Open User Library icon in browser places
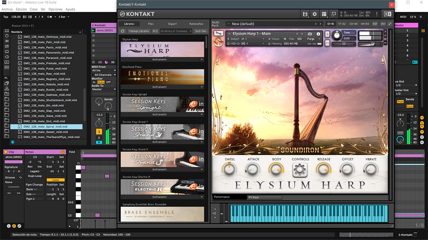The width and height of the screenshot is (428, 240). [7, 89]
